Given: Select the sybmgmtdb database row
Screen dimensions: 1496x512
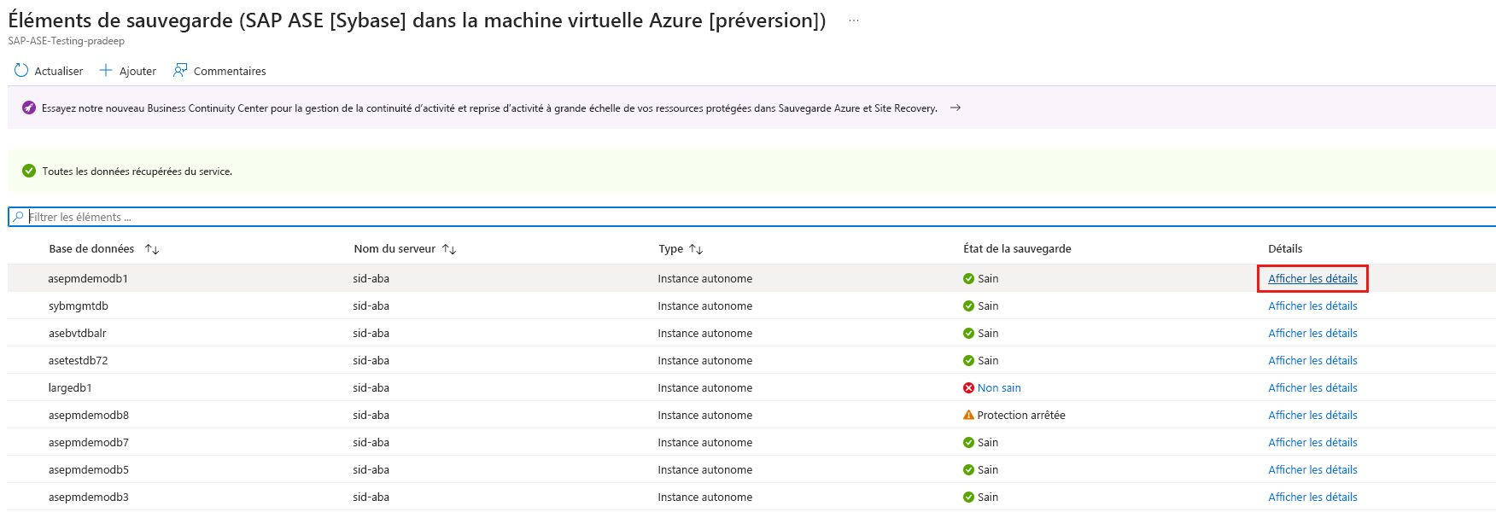Looking at the screenshot, I should pos(79,306).
